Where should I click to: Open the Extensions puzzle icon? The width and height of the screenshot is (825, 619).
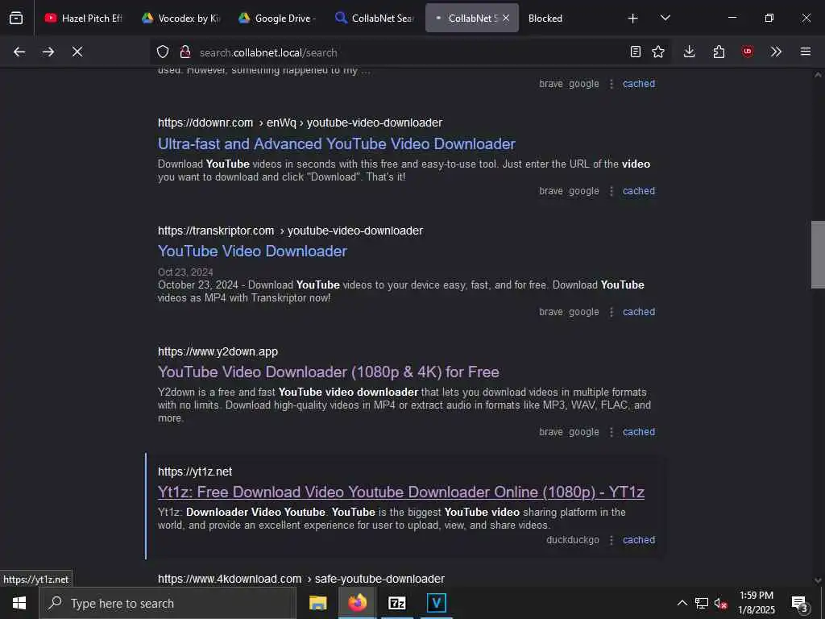point(719,52)
